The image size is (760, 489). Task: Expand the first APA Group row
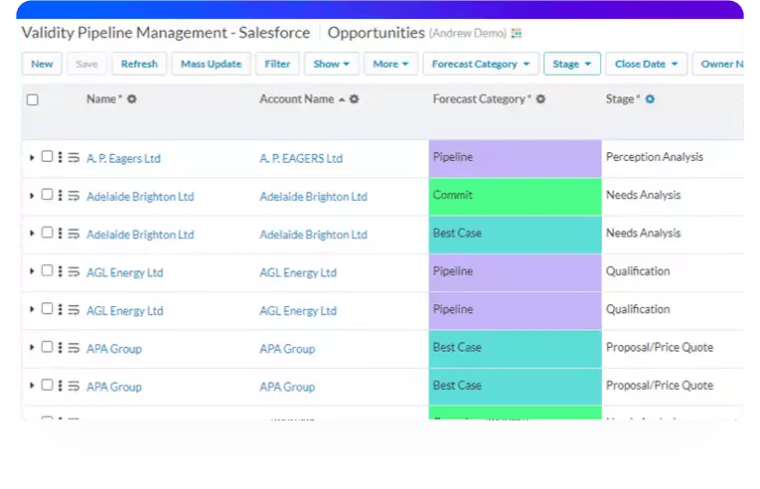(x=32, y=347)
